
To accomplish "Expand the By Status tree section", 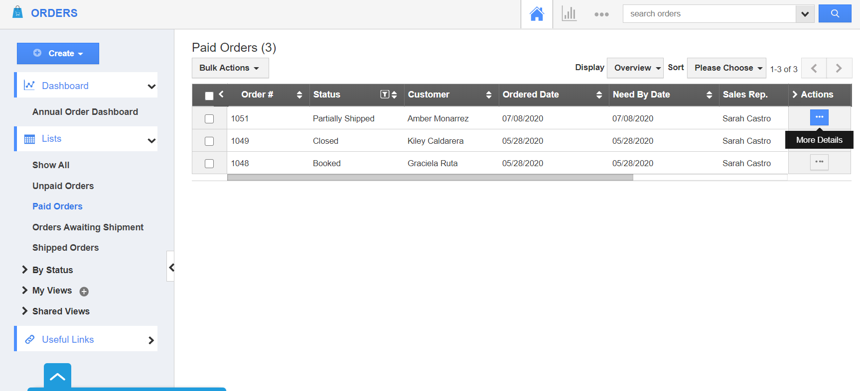I will 24,270.
